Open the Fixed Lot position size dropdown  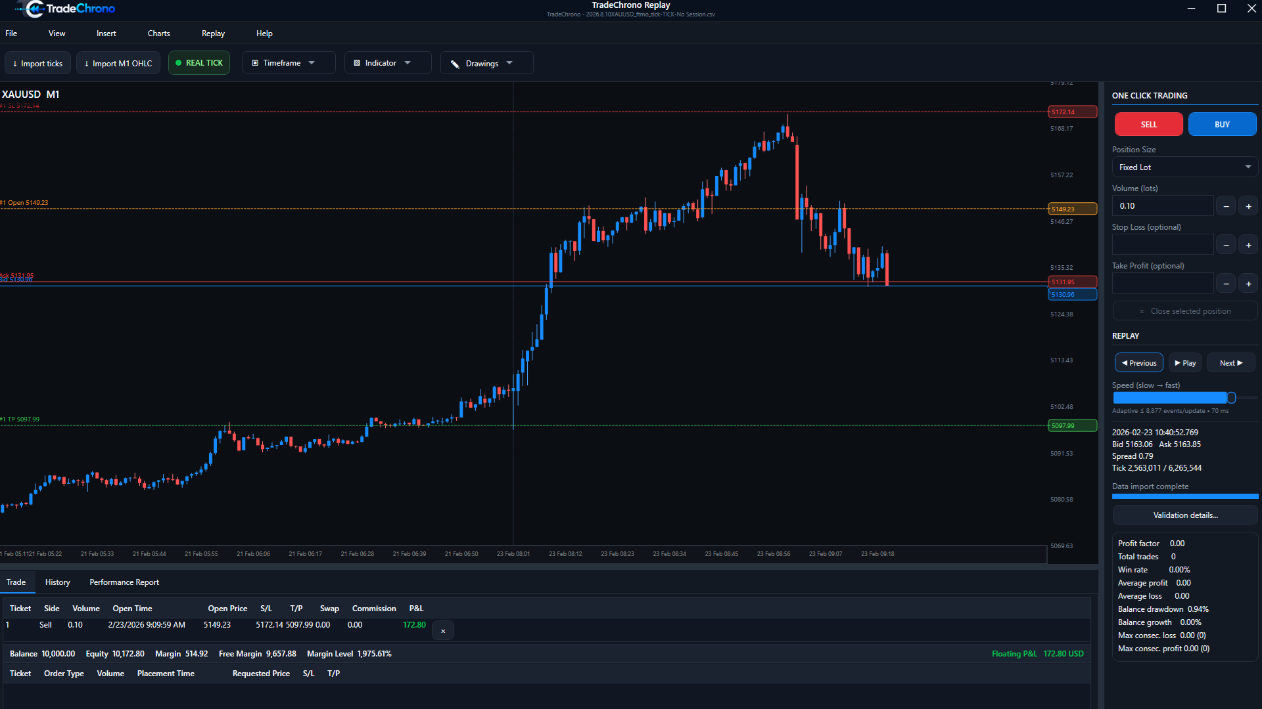coord(1184,167)
